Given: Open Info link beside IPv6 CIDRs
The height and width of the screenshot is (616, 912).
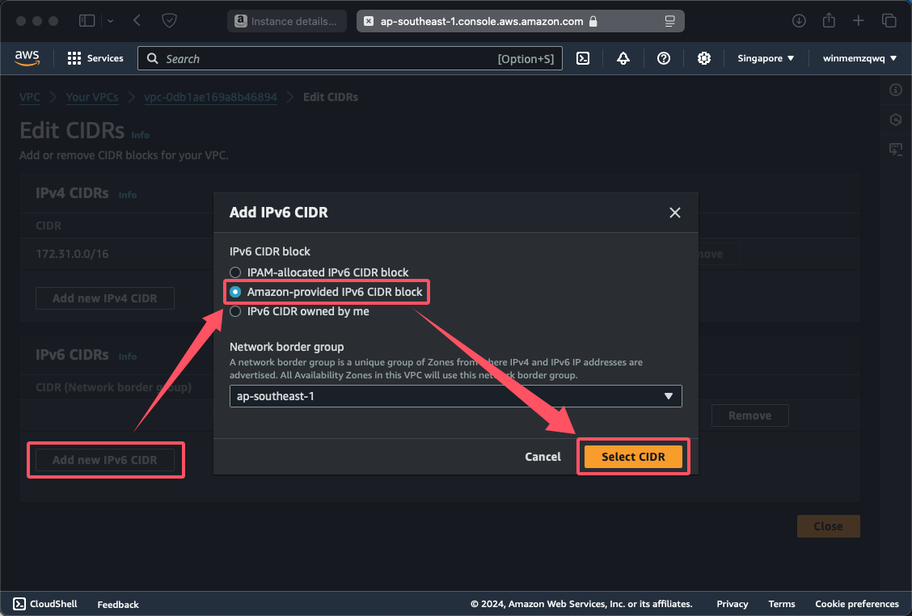Looking at the screenshot, I should [128, 357].
